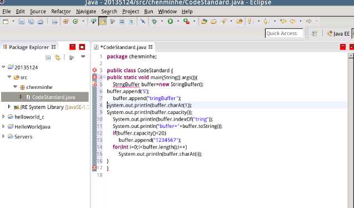Expand the CodeStandard.java tree node
This screenshot has height=208, width=354.
pyautogui.click(x=21, y=97)
